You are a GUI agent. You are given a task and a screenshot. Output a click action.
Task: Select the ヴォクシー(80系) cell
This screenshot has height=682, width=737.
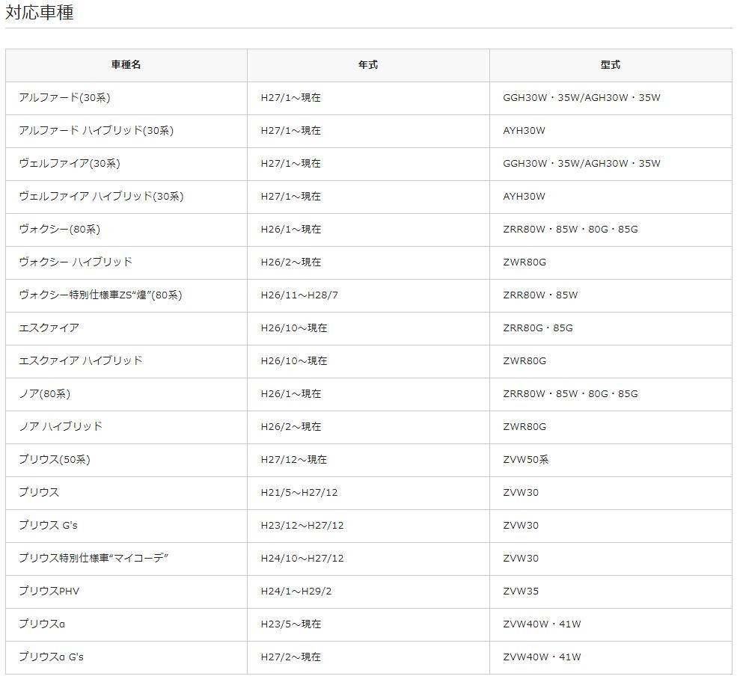[x=126, y=230]
